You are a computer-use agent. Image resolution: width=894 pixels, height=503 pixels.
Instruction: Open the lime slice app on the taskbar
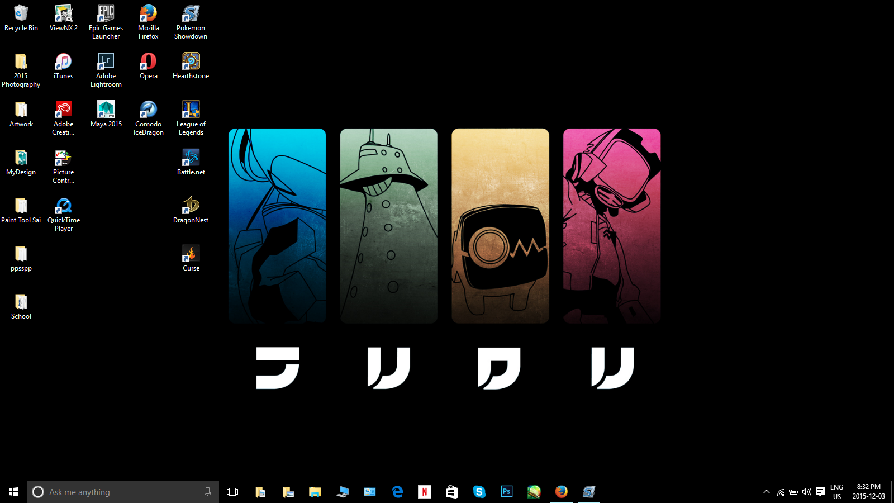pos(534,492)
